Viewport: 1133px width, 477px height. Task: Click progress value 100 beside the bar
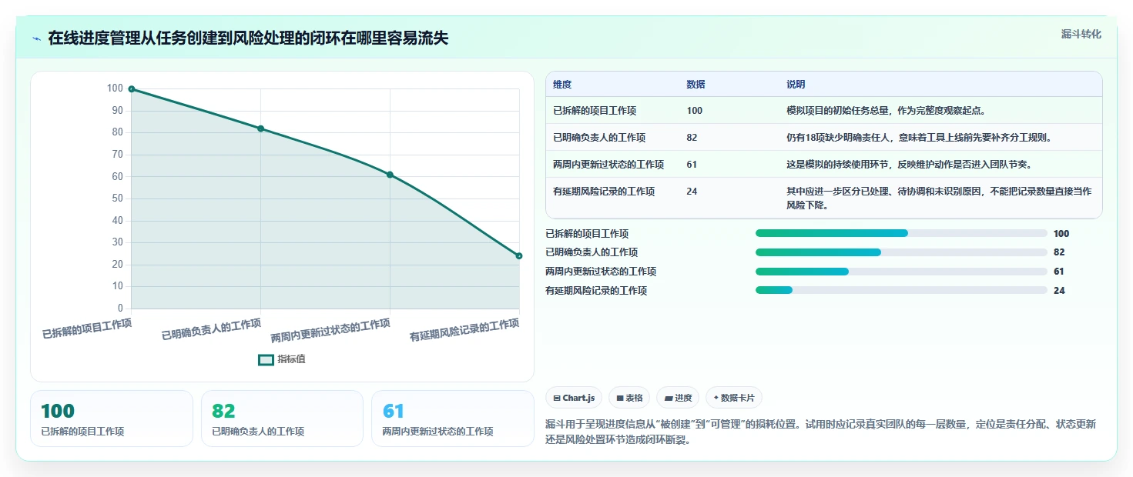click(1061, 234)
